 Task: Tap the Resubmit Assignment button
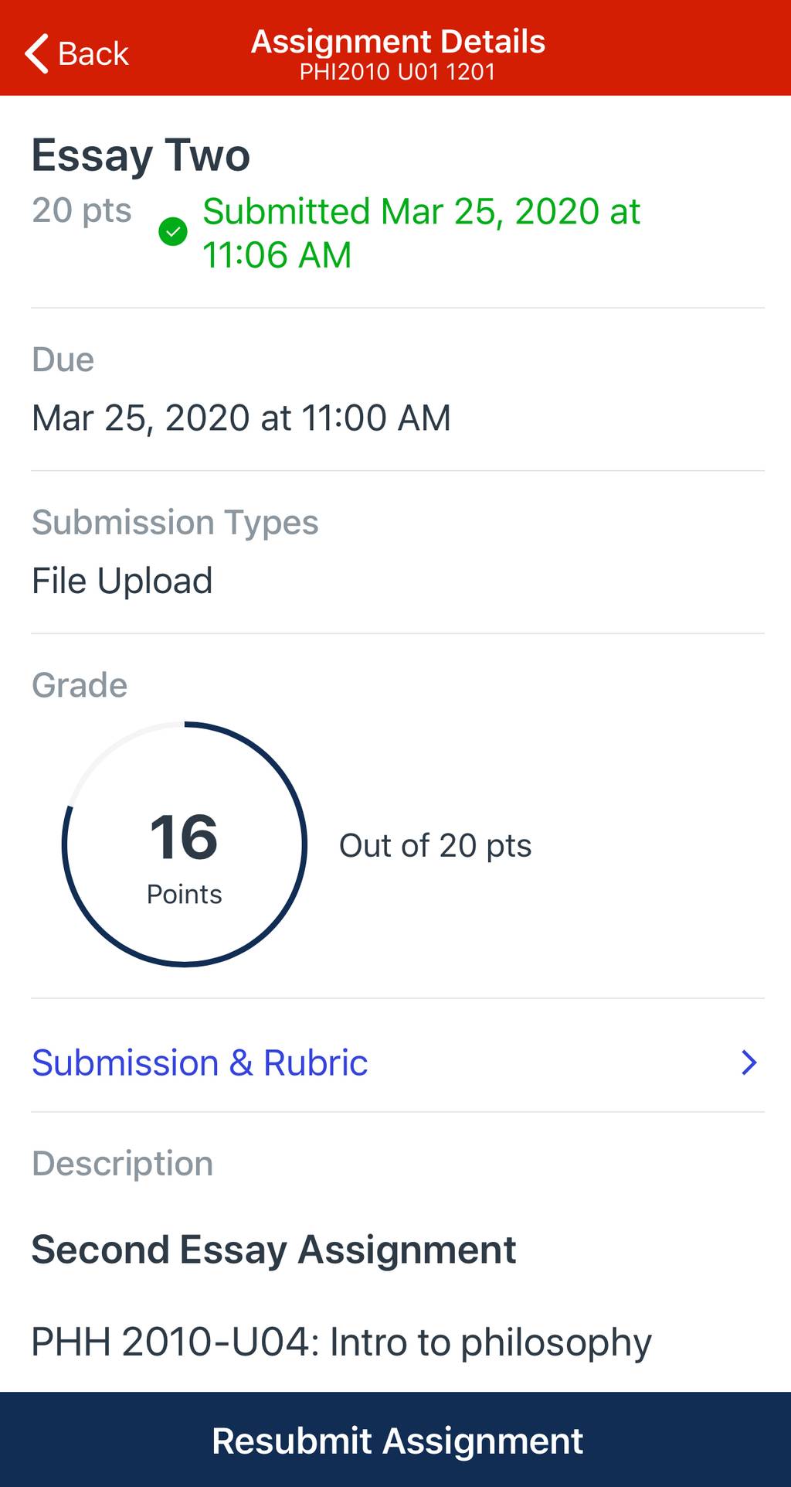tap(395, 1440)
